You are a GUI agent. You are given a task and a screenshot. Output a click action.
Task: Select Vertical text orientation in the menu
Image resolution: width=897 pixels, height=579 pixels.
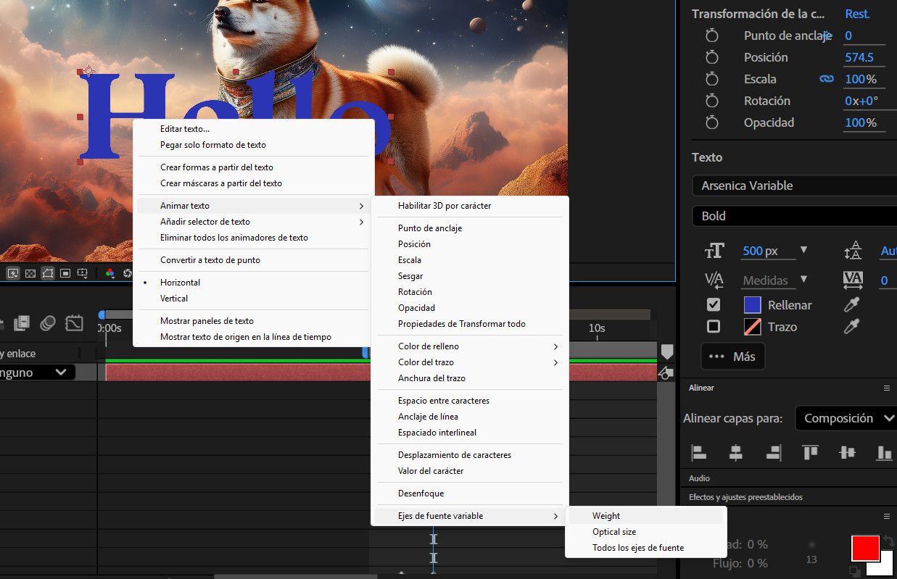click(x=173, y=298)
